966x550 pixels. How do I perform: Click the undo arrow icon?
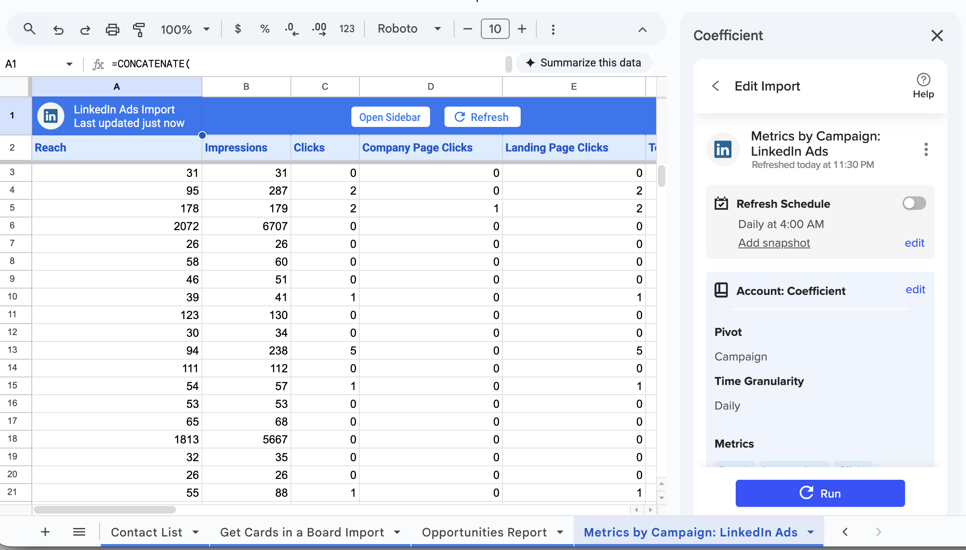(58, 29)
